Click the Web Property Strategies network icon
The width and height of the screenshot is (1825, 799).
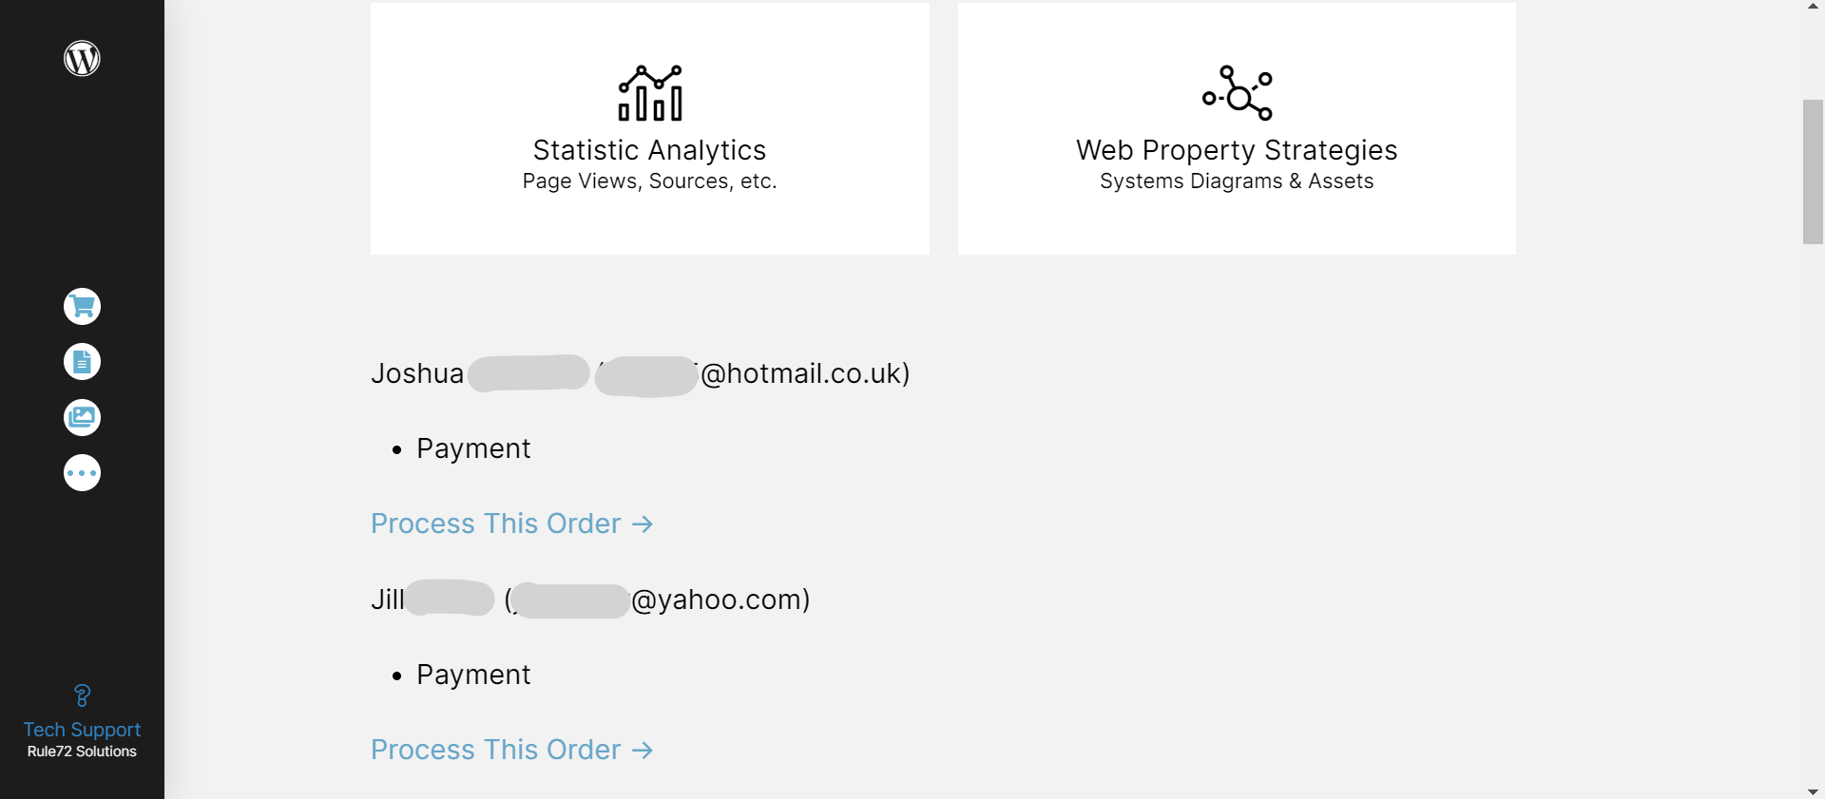click(x=1237, y=93)
